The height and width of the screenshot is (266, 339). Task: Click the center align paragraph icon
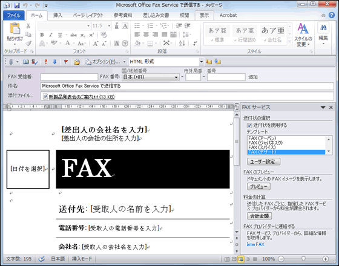(x=146, y=34)
